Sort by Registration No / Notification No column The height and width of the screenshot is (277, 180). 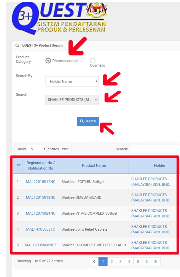coord(40,166)
